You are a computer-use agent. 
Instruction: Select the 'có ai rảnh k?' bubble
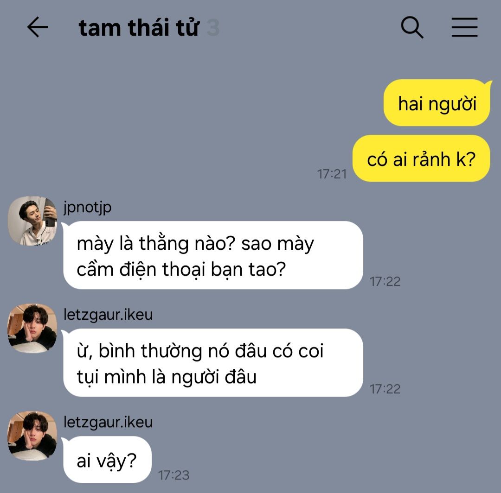pyautogui.click(x=421, y=158)
